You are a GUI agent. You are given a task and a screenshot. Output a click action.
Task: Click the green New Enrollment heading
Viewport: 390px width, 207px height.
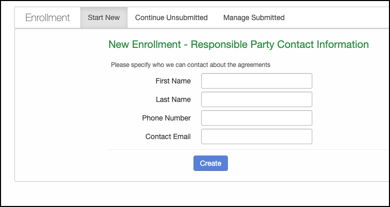238,44
